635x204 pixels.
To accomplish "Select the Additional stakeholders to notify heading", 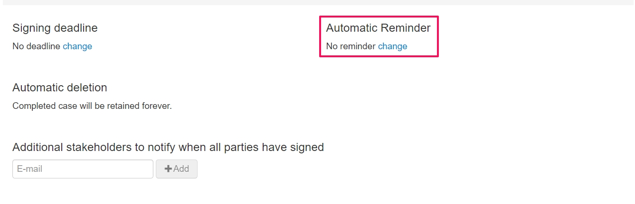I will coord(168,147).
